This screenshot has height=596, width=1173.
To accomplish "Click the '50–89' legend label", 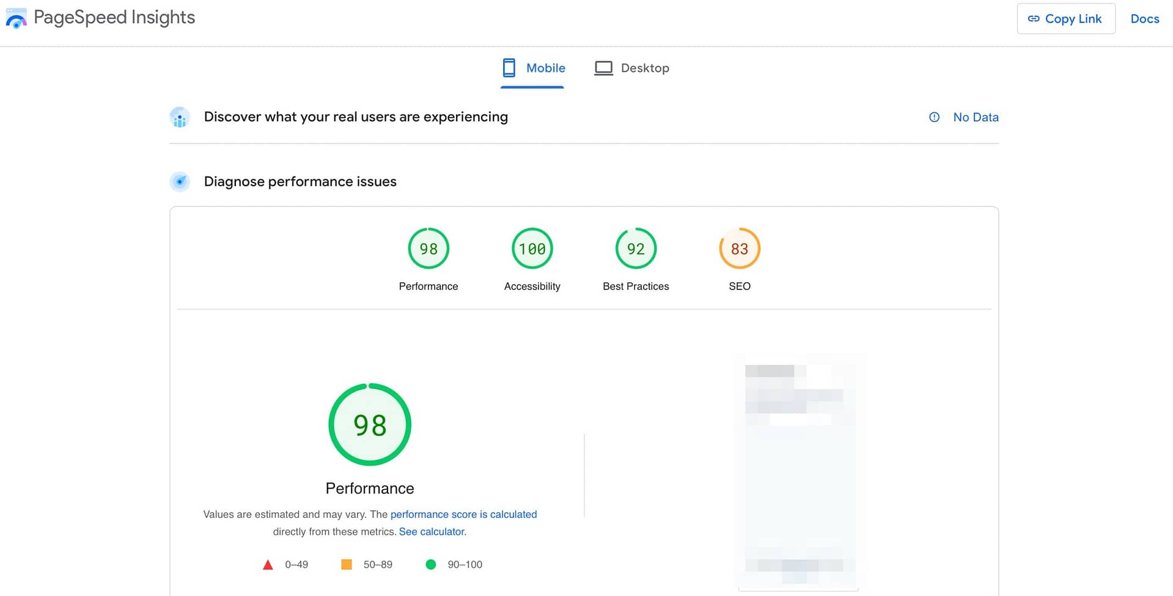I will click(378, 565).
